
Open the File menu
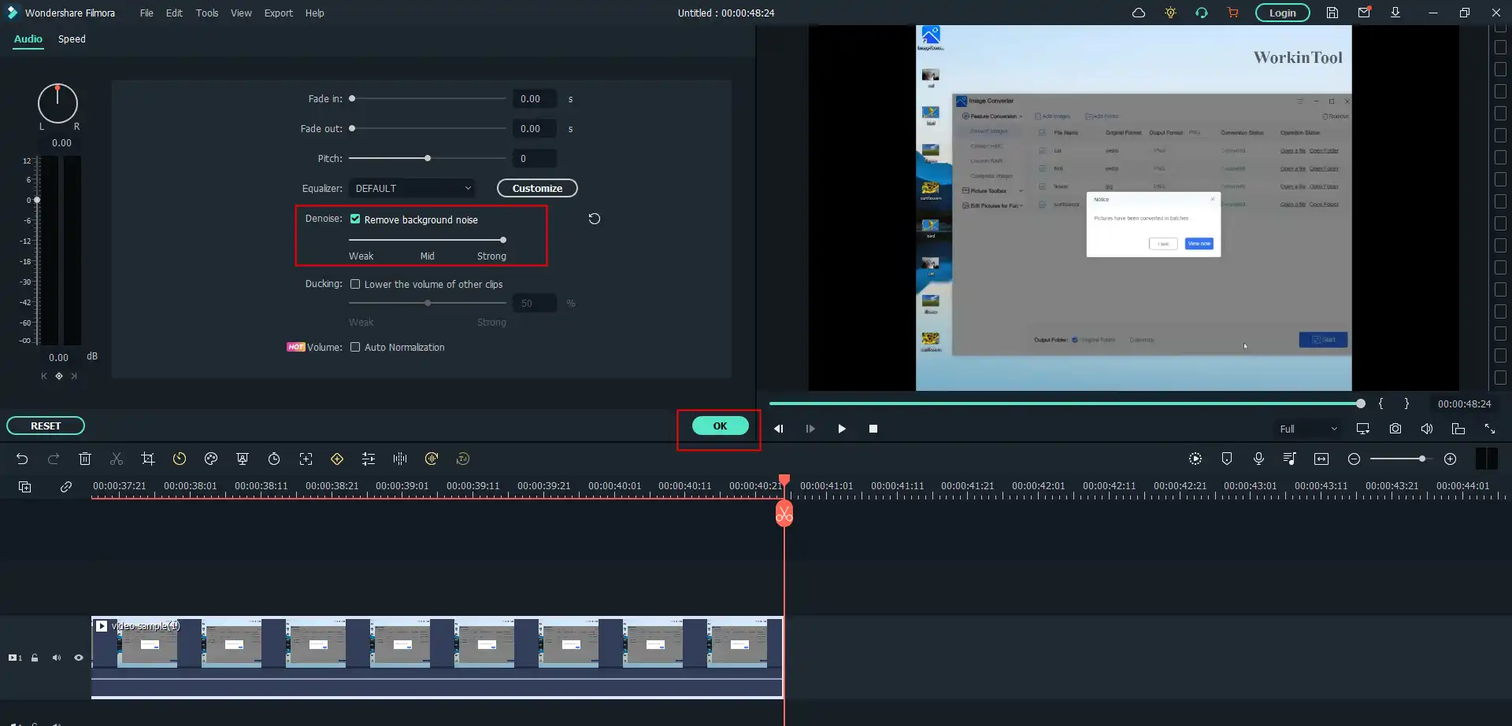tap(146, 13)
